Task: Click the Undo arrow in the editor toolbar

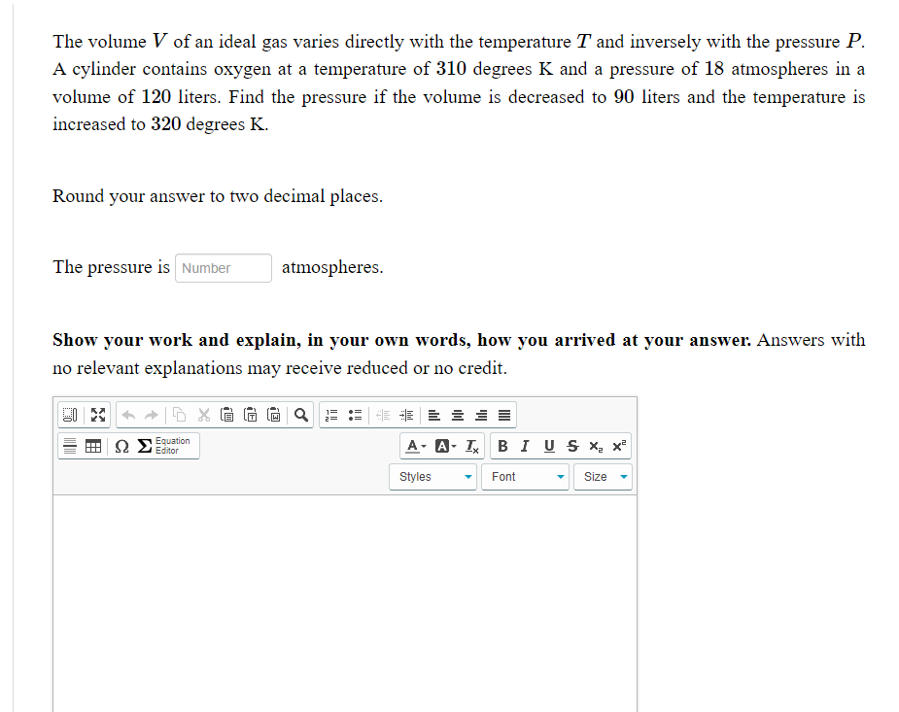Action: click(126, 415)
